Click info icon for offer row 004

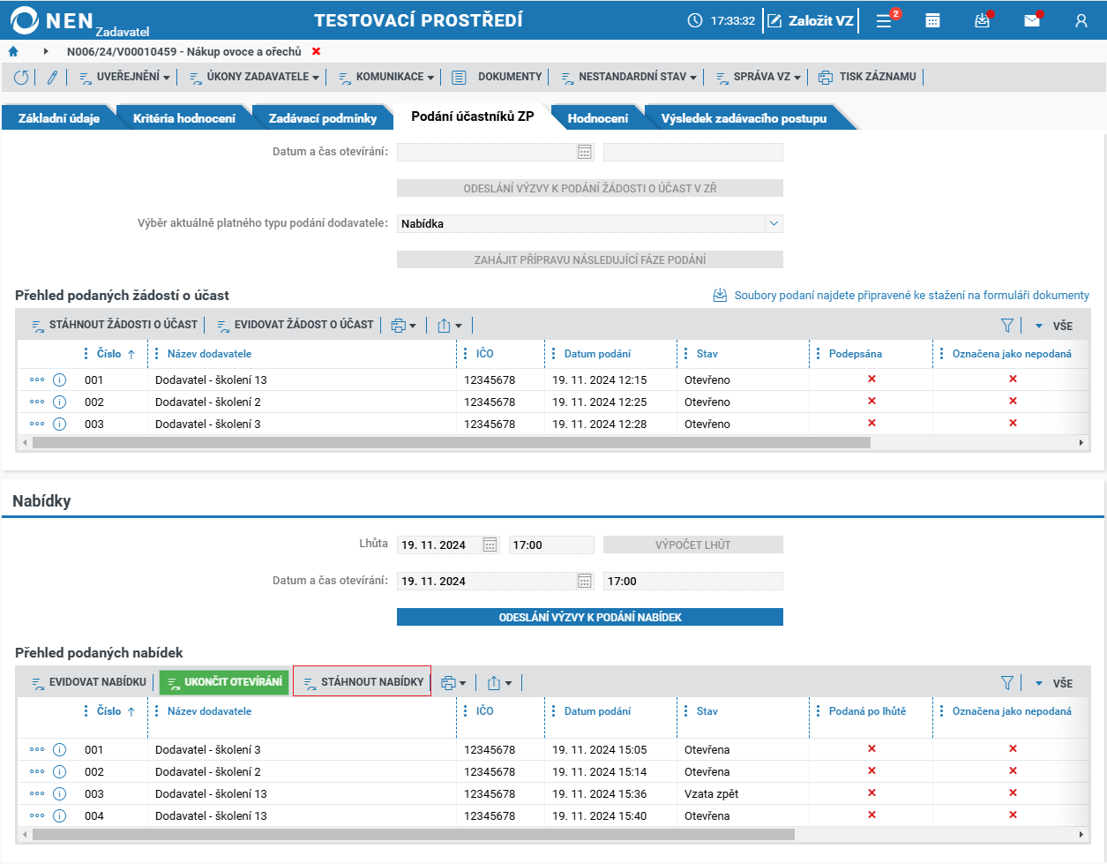[60, 815]
